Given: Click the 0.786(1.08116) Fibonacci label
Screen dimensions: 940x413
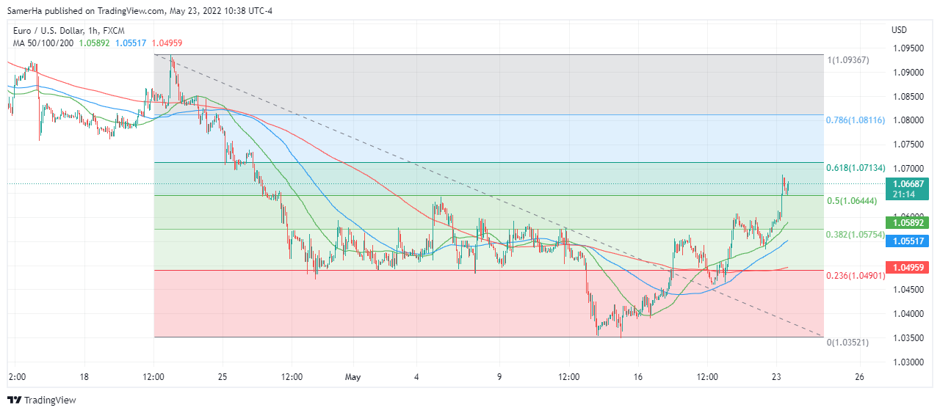Looking at the screenshot, I should [856, 120].
